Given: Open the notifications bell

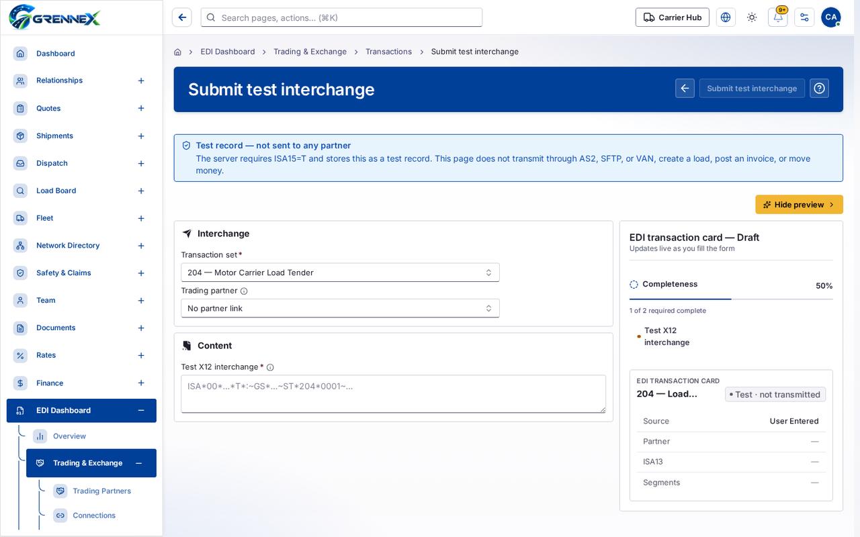Looking at the screenshot, I should point(778,17).
